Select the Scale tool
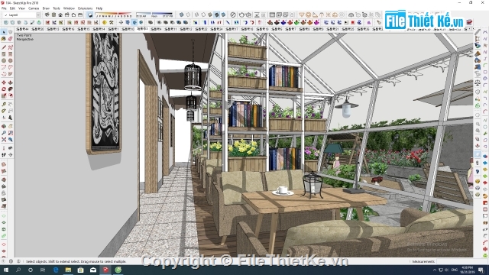The height and width of the screenshot is (275, 489). pyautogui.click(x=4, y=95)
